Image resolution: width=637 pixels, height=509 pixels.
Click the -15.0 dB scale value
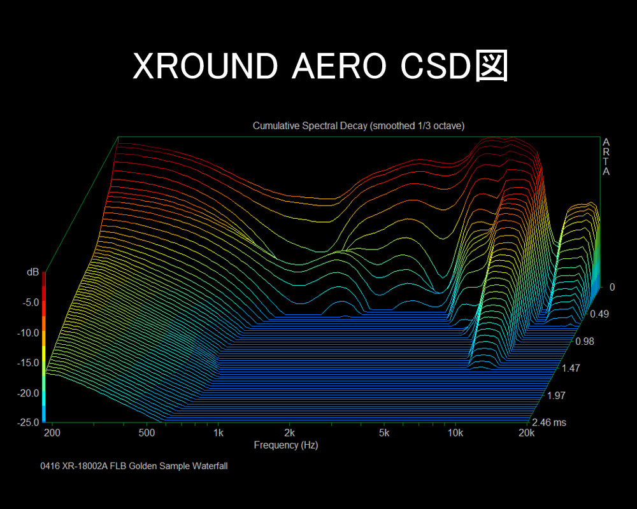pyautogui.click(x=28, y=363)
